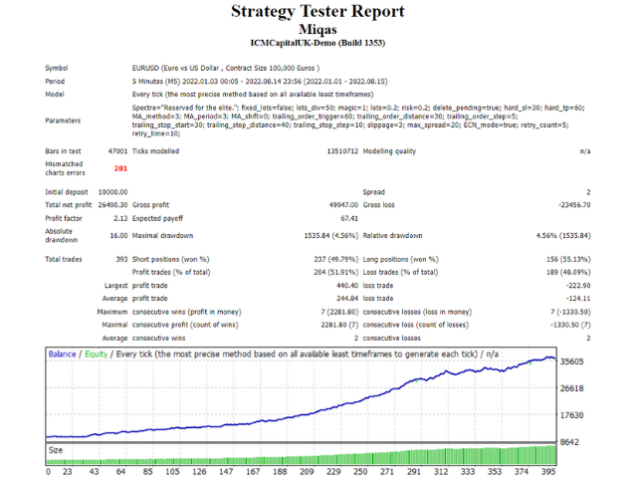This screenshot has width=637, height=478.
Task: Select the 'Period' row label
Action: [x=55, y=82]
